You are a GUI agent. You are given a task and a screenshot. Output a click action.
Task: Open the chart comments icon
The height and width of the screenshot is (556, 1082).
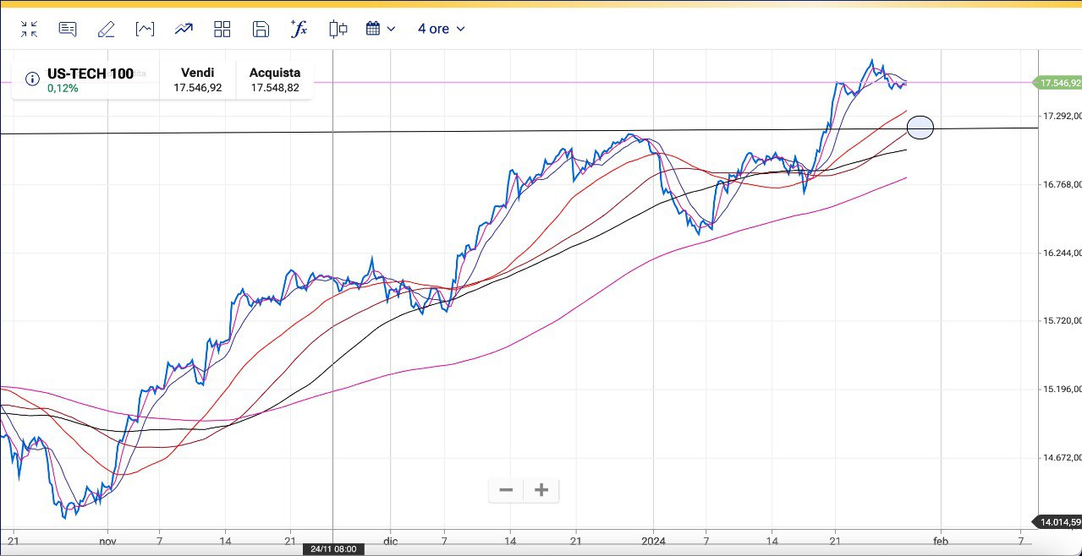[68, 30]
